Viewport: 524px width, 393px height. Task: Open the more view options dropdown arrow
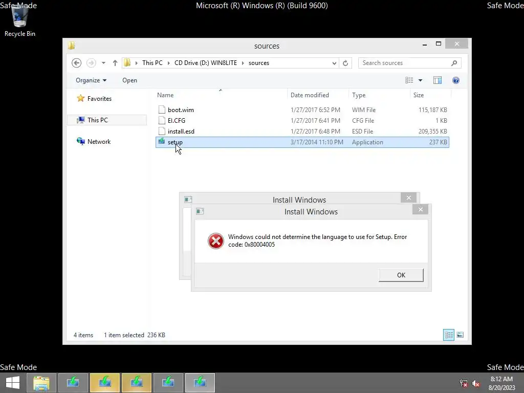[421, 80]
